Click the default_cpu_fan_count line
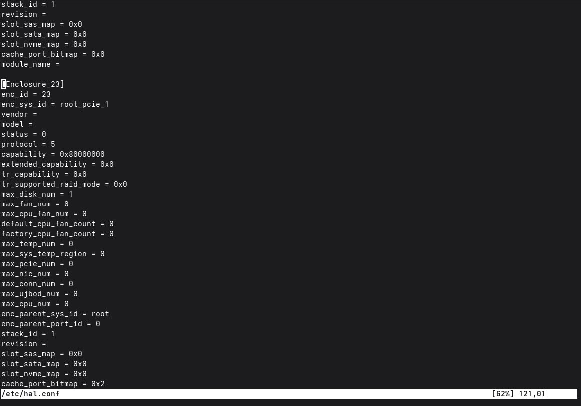 click(x=57, y=224)
